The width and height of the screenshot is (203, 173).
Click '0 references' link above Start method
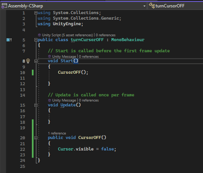pyautogui.click(x=89, y=57)
